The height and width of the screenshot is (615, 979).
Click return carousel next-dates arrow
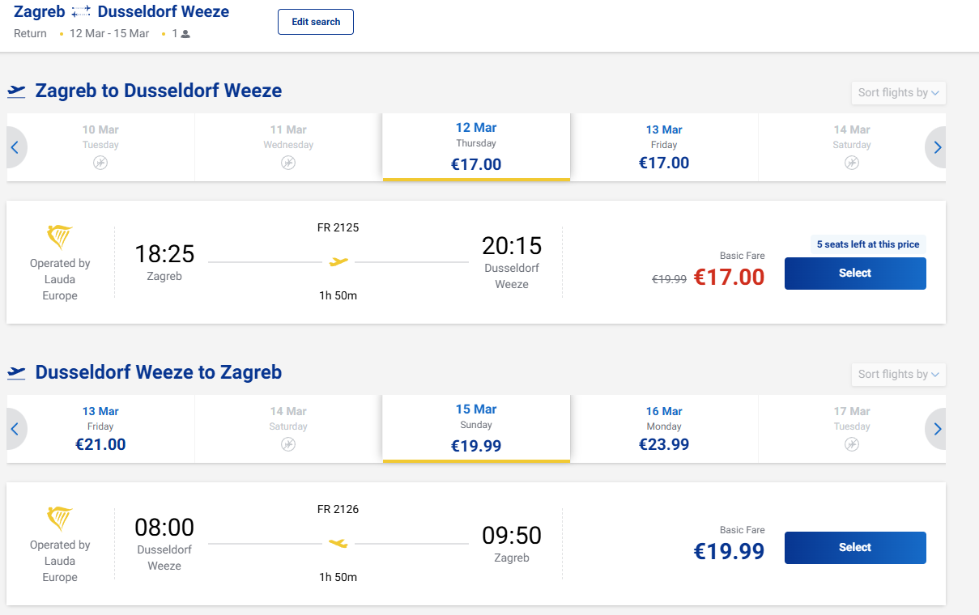click(937, 429)
